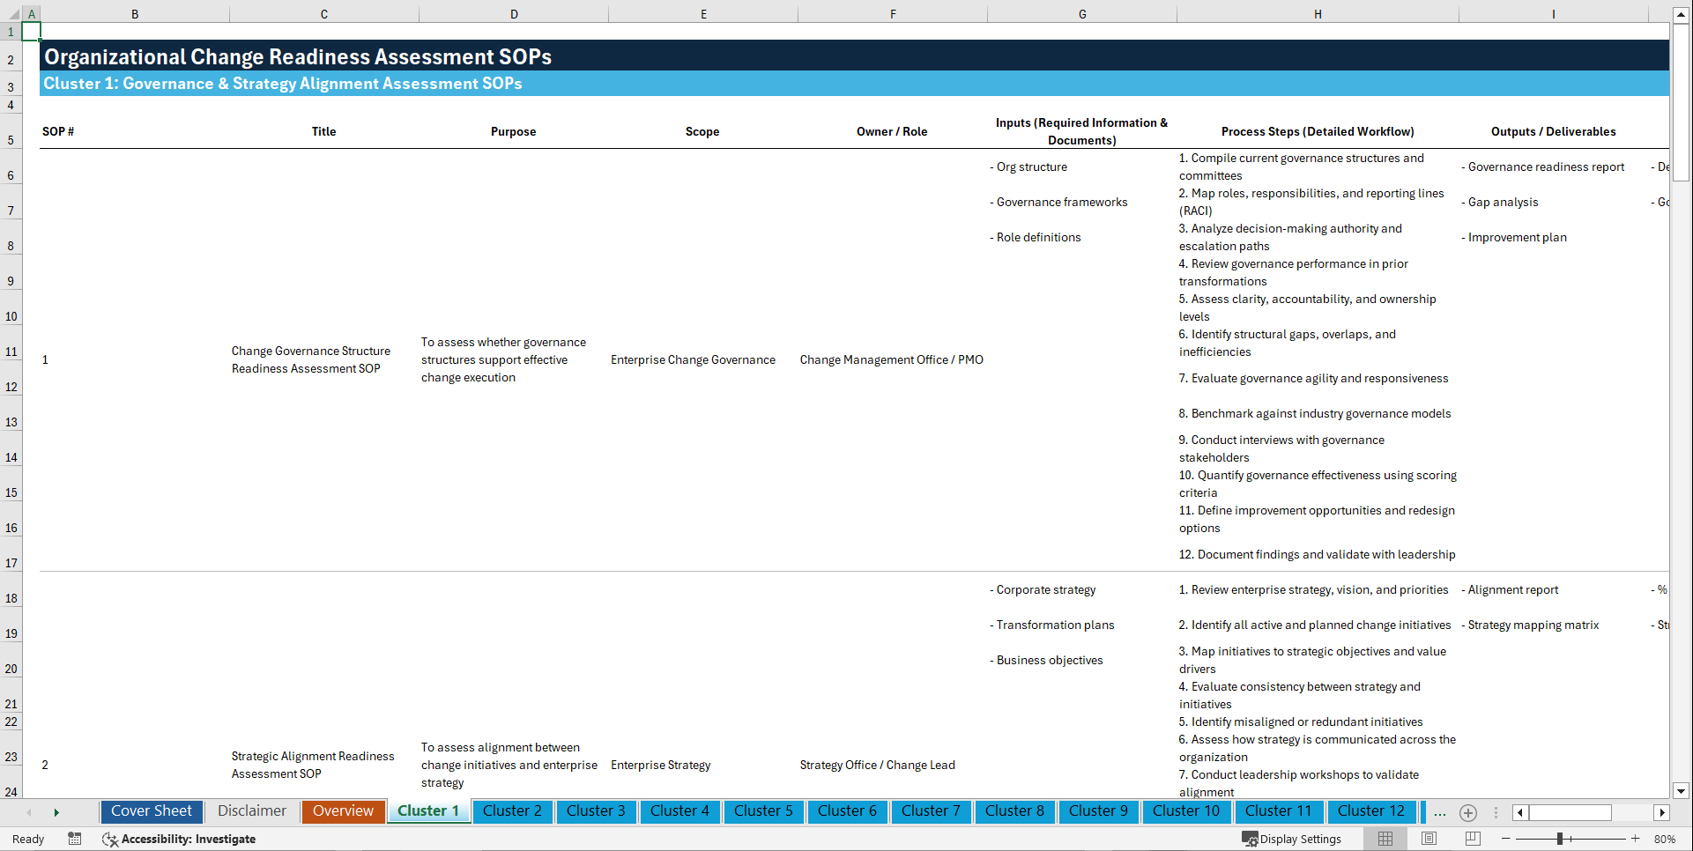Open Page Break Preview icon
Image resolution: width=1693 pixels, height=851 pixels.
1473,839
